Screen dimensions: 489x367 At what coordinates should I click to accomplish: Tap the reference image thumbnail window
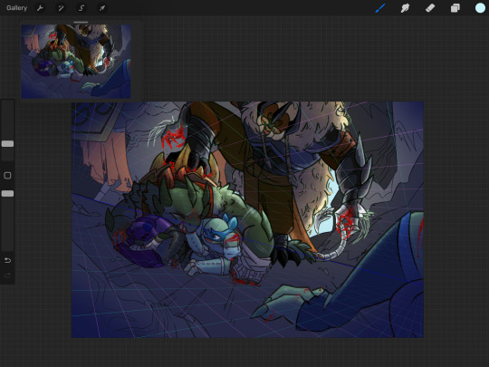tap(76, 62)
